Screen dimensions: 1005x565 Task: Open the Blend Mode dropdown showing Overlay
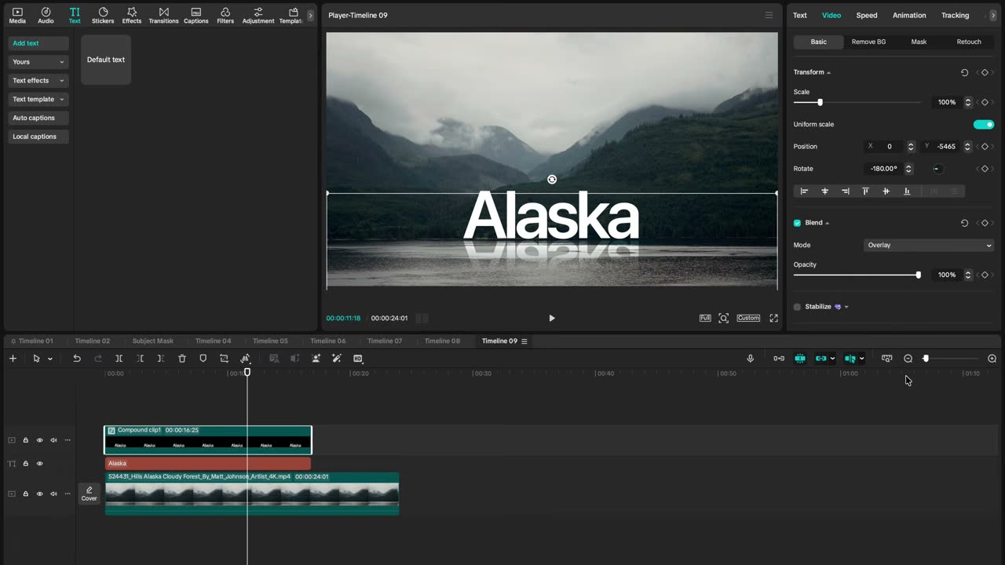click(929, 245)
